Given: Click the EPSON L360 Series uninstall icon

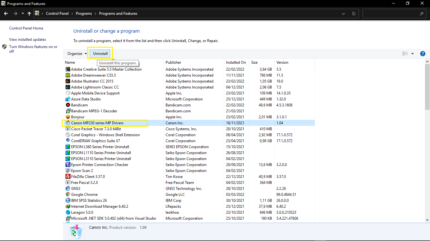Looking at the screenshot, I should [68, 147].
